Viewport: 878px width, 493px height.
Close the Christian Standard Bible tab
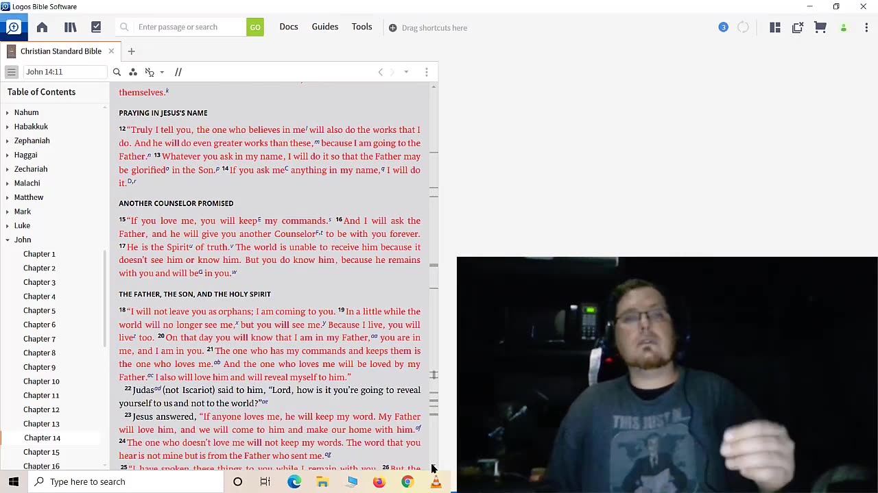pyautogui.click(x=111, y=51)
